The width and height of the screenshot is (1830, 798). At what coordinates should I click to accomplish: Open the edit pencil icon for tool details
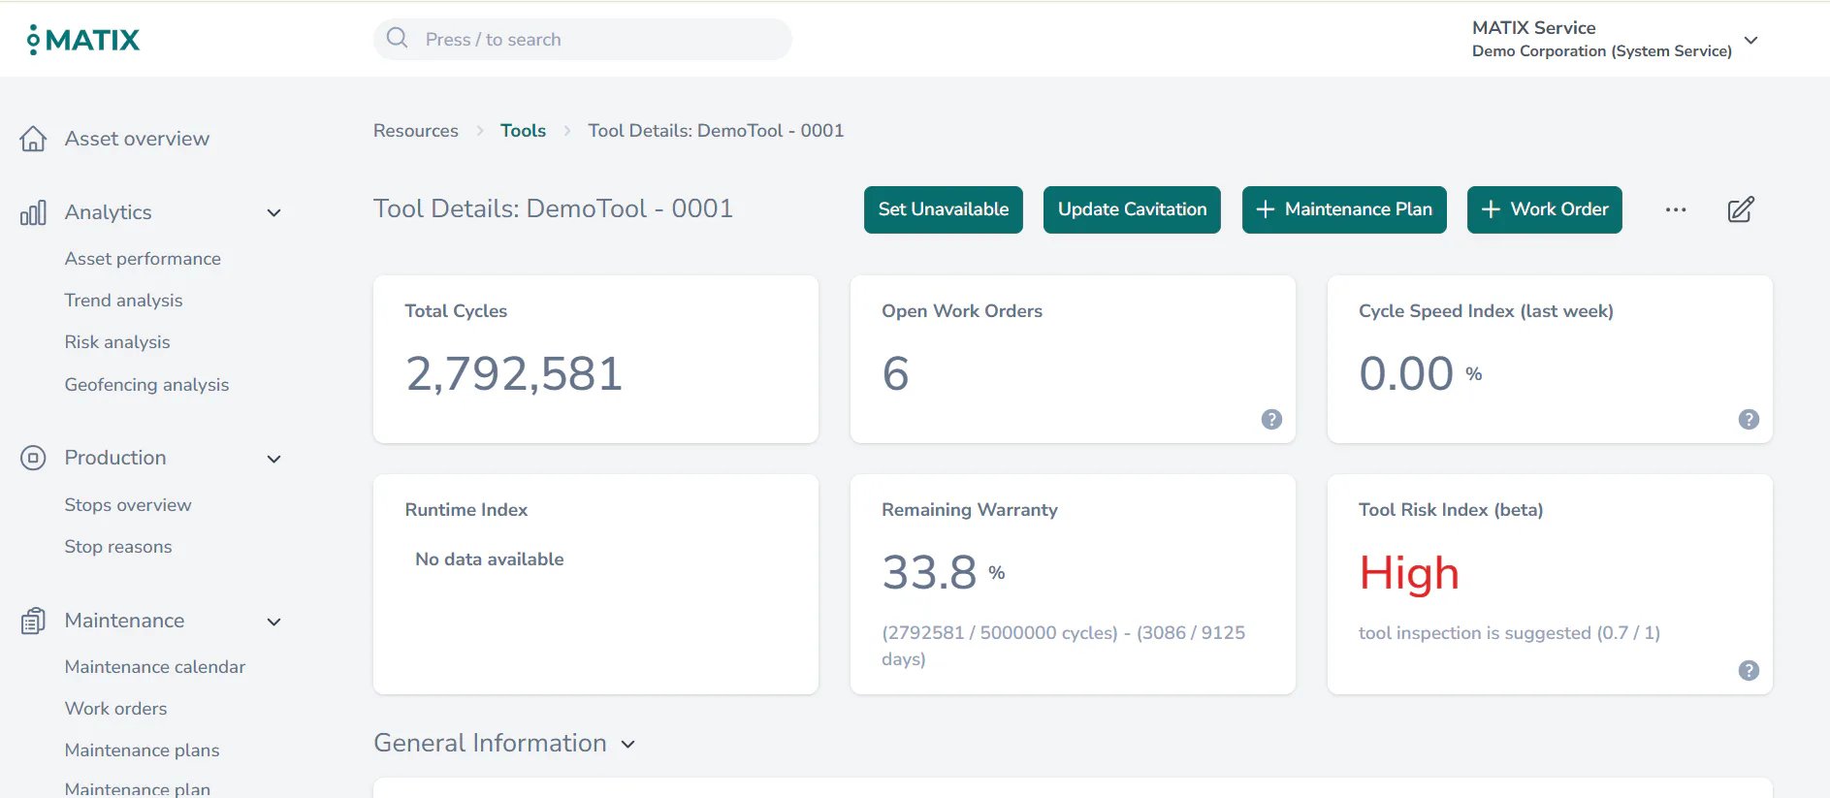click(x=1741, y=209)
